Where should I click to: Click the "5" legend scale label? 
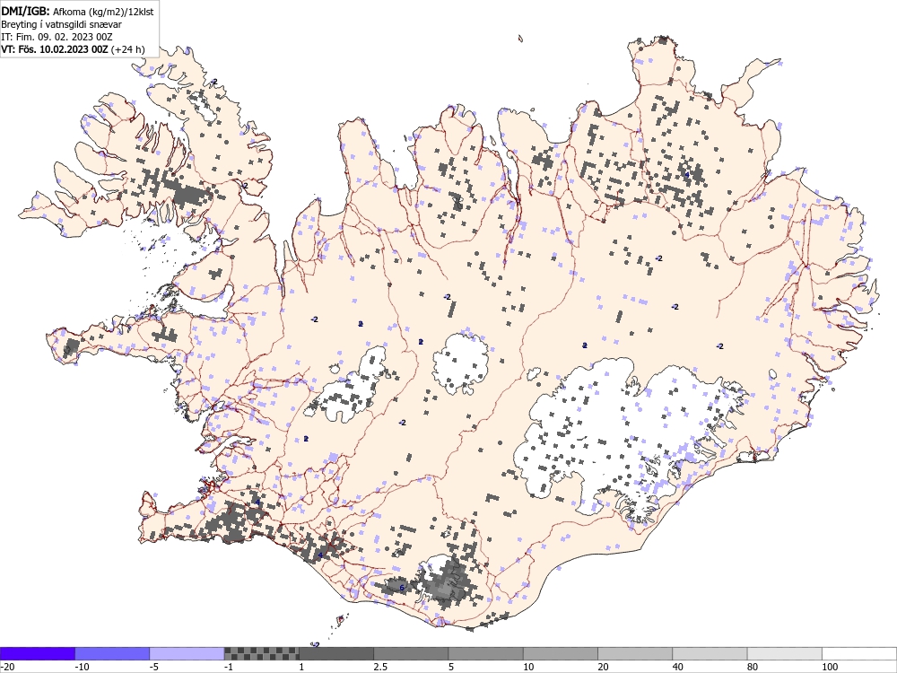pyautogui.click(x=451, y=667)
